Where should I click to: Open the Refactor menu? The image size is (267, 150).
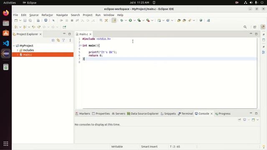(x=47, y=15)
